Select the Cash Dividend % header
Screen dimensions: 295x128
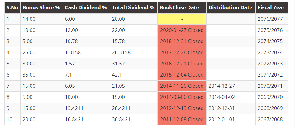click(x=86, y=7)
